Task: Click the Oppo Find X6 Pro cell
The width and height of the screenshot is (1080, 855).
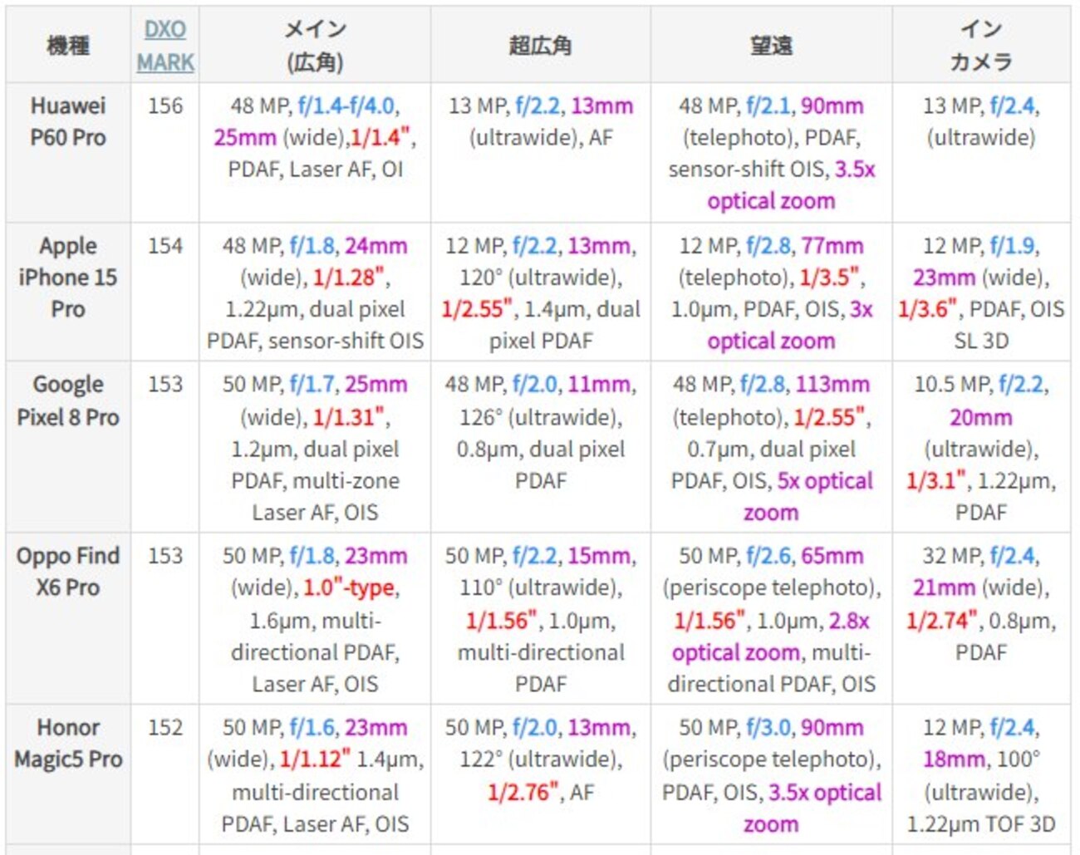Action: coord(68,572)
